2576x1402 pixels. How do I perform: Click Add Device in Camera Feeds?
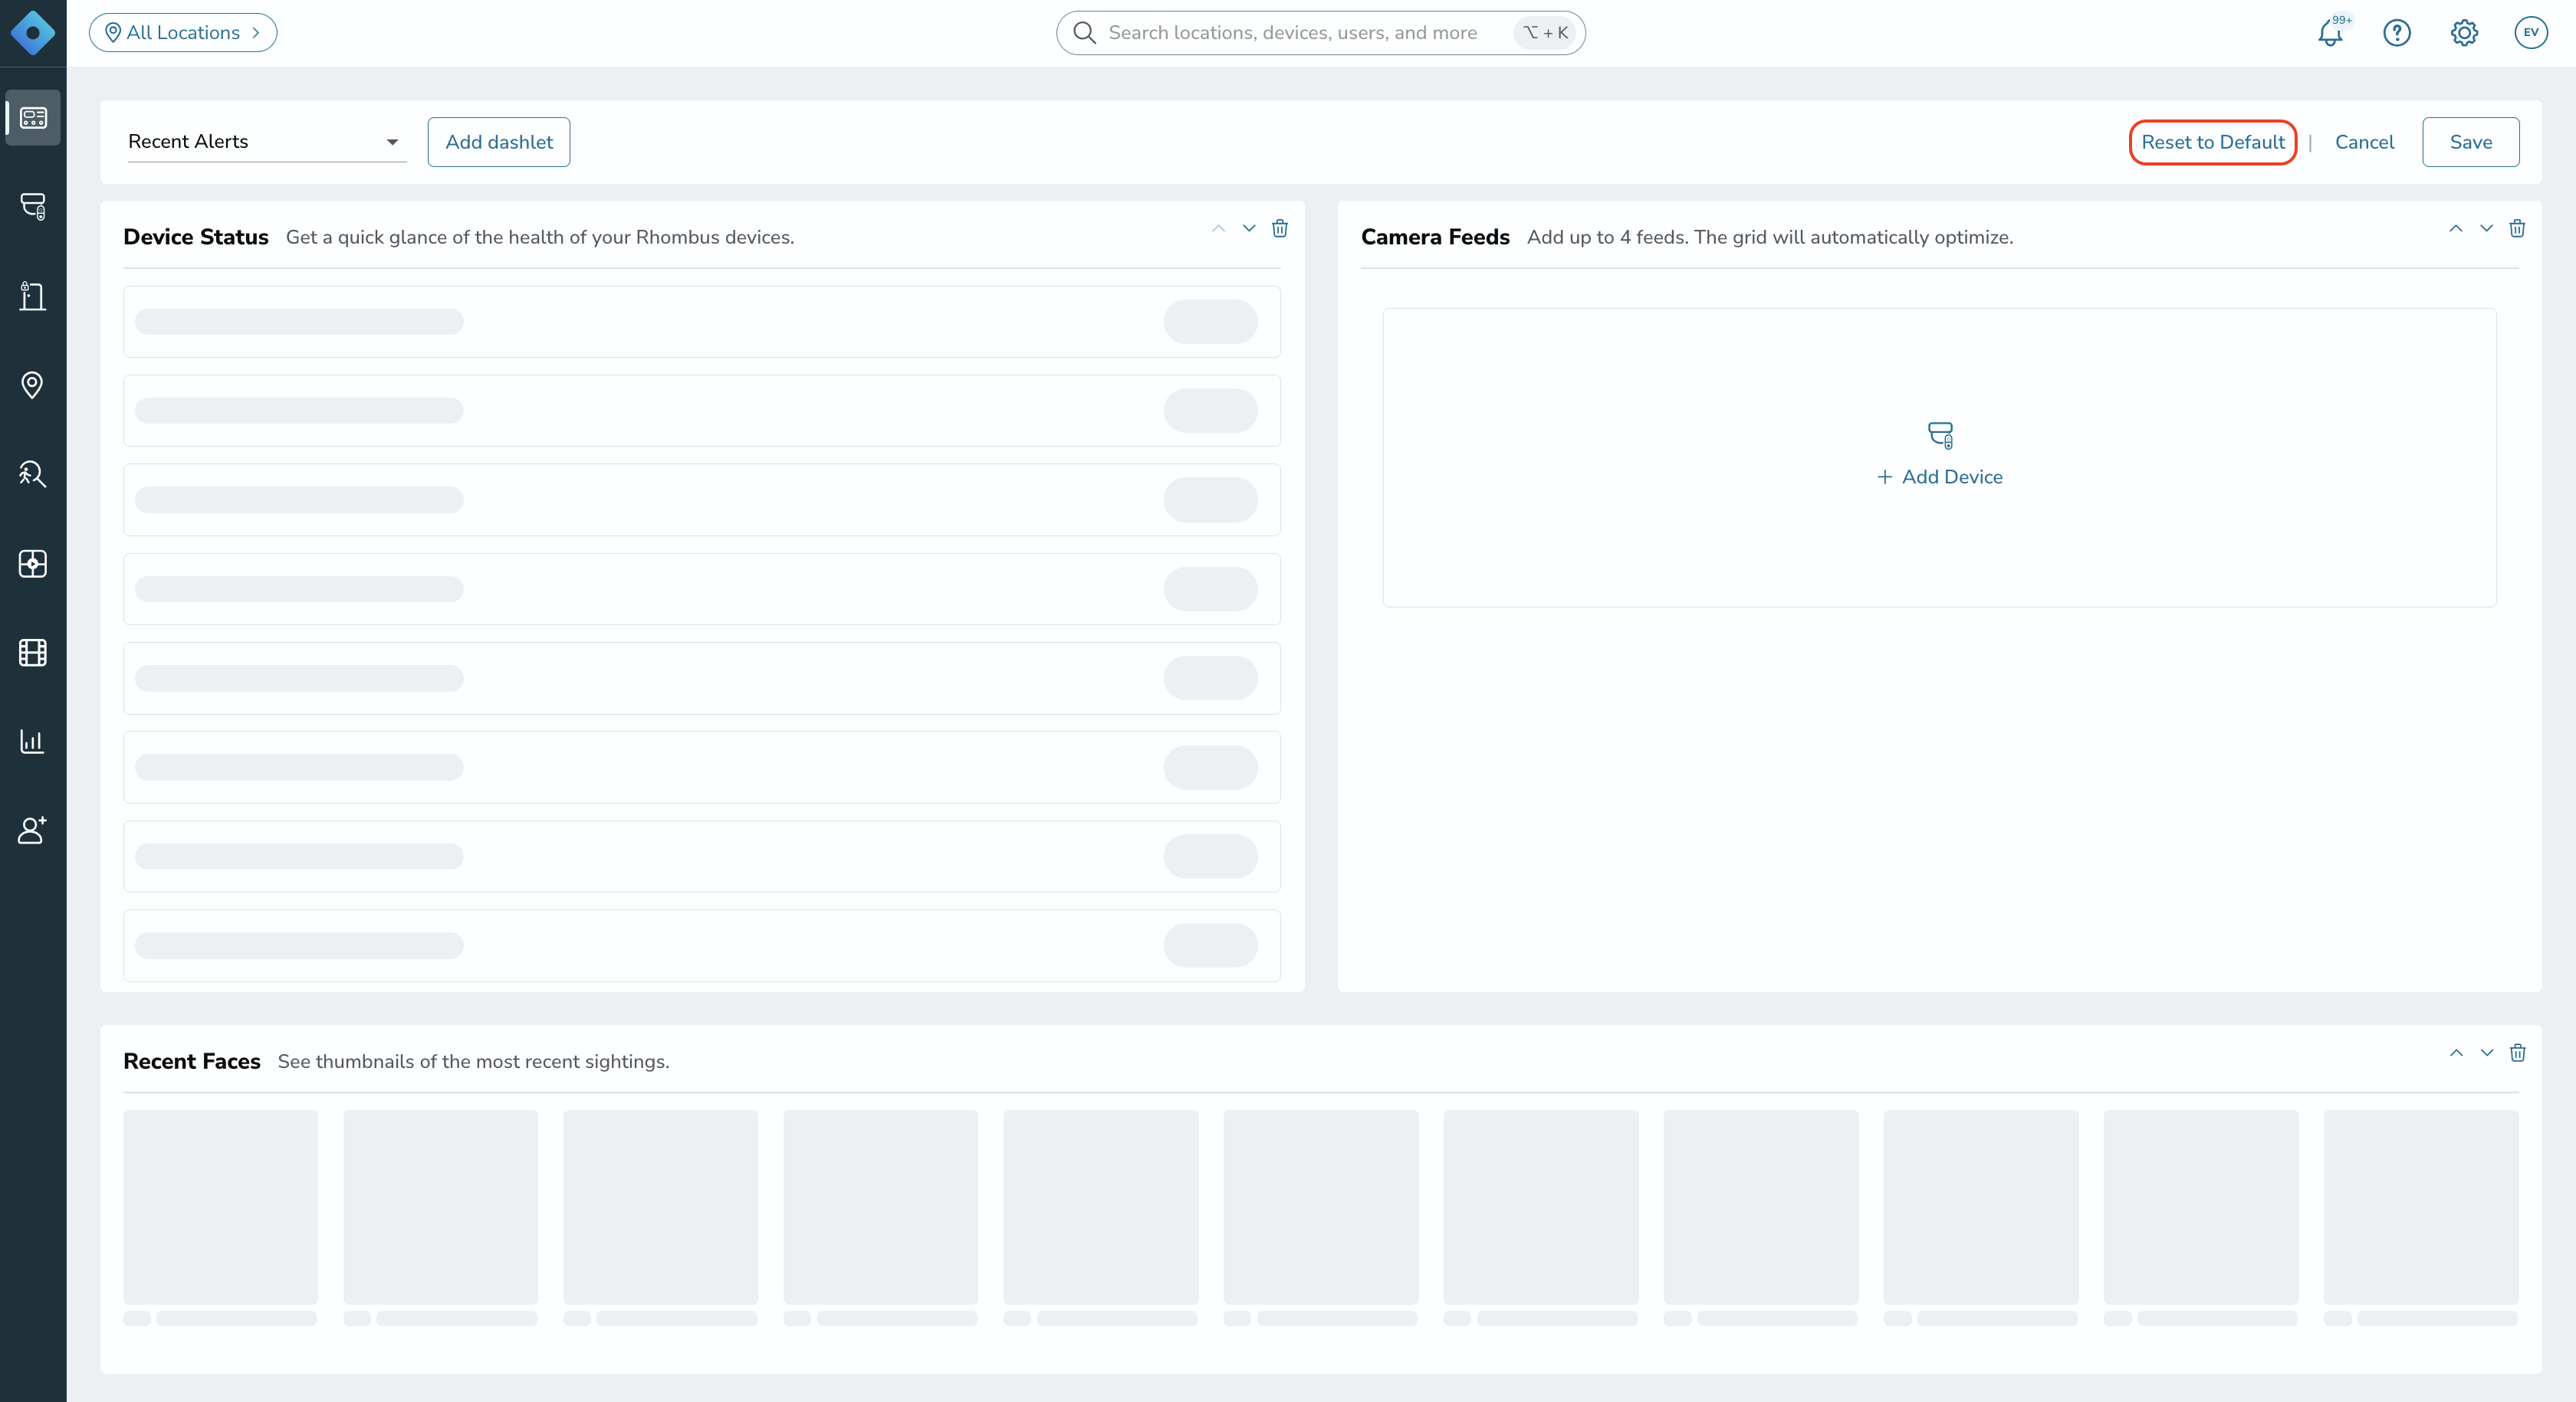click(1940, 477)
